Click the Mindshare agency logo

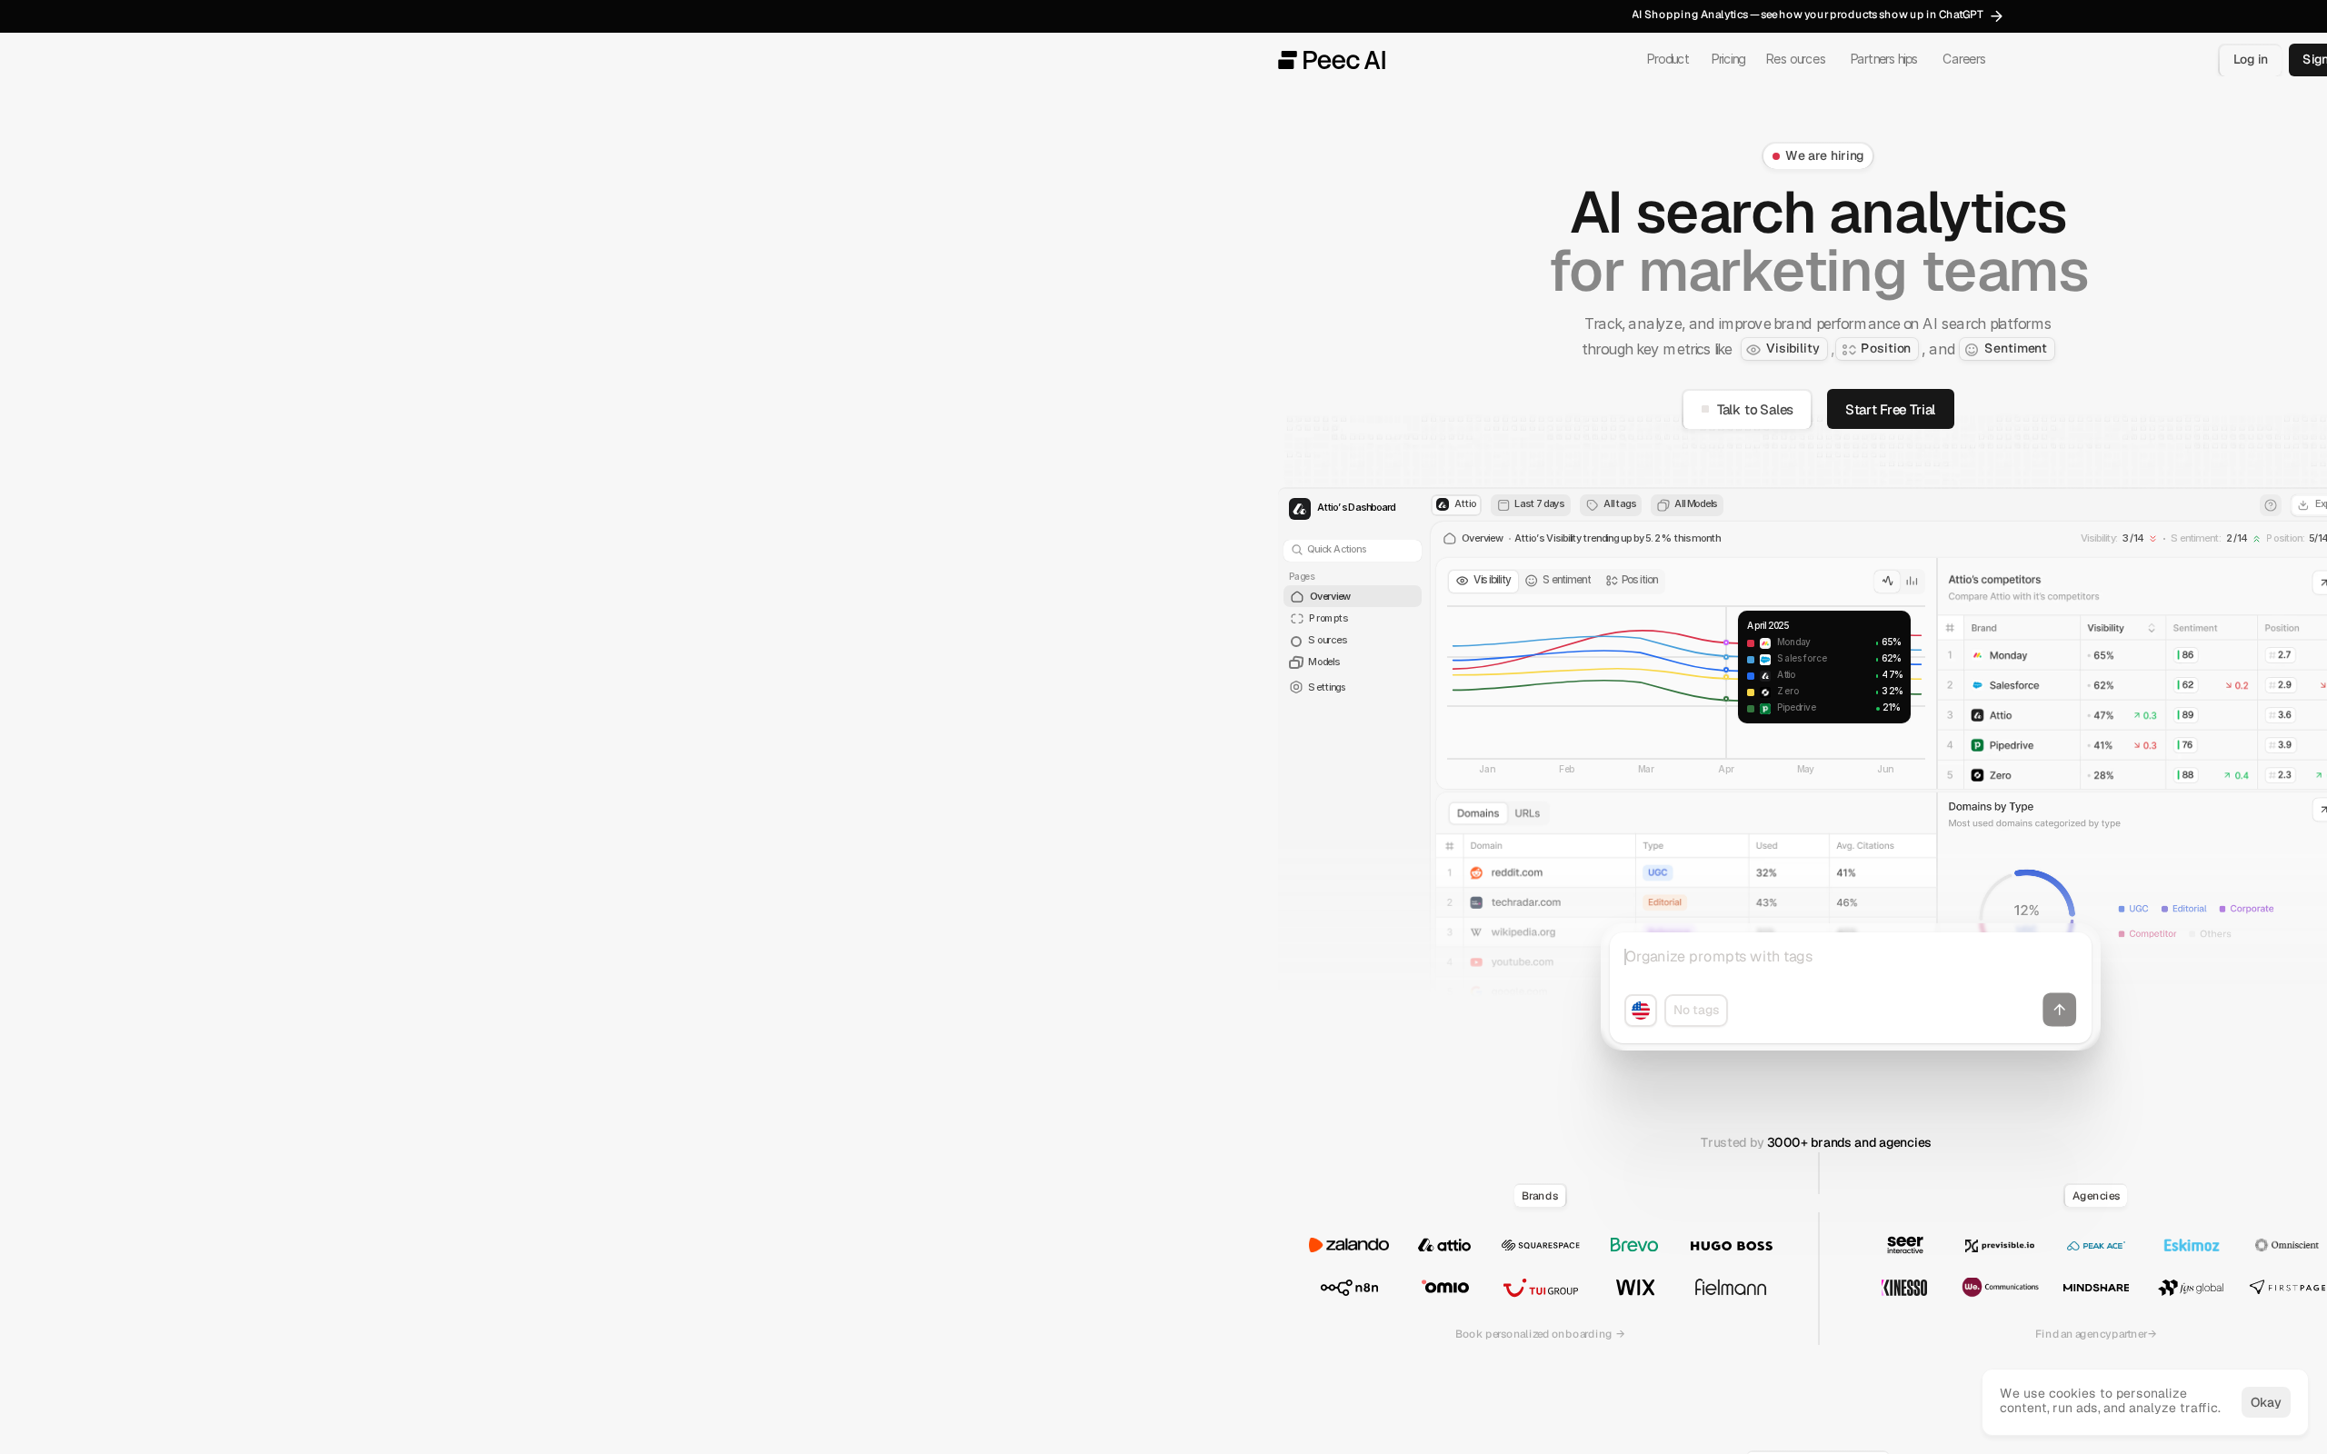pyautogui.click(x=2095, y=1288)
